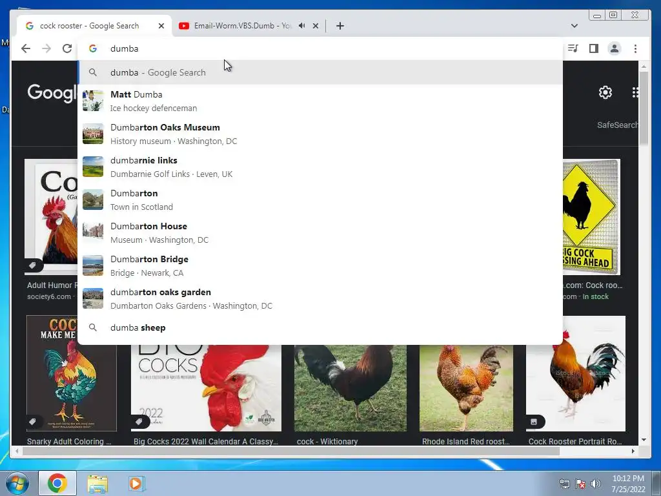This screenshot has height=496, width=661.
Task: Click the SafeSearch link
Action: pos(617,125)
